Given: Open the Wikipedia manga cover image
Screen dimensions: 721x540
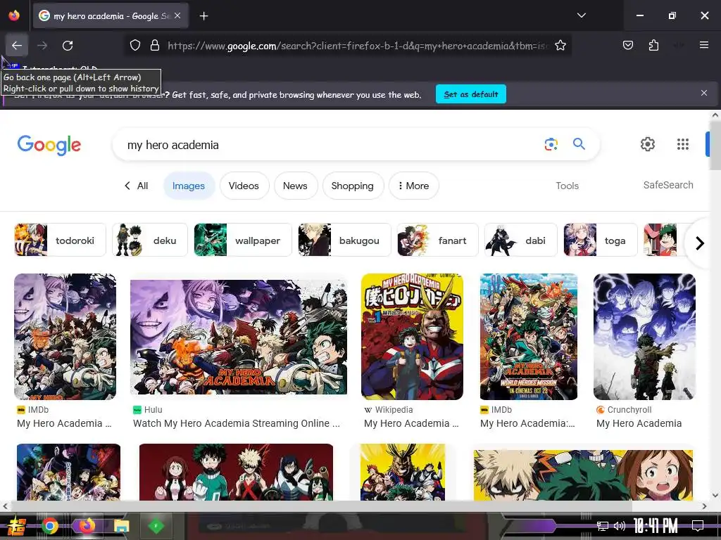Looking at the screenshot, I should click(412, 337).
